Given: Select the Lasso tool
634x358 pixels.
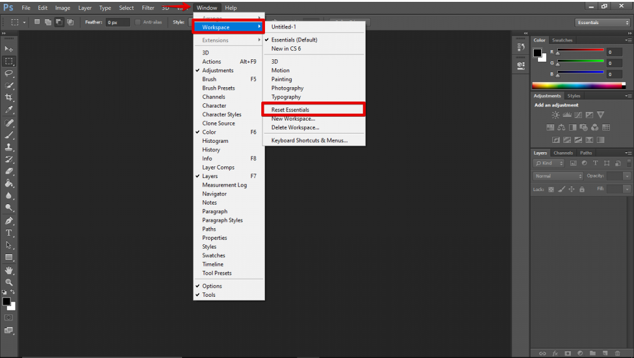Looking at the screenshot, I should [9, 73].
